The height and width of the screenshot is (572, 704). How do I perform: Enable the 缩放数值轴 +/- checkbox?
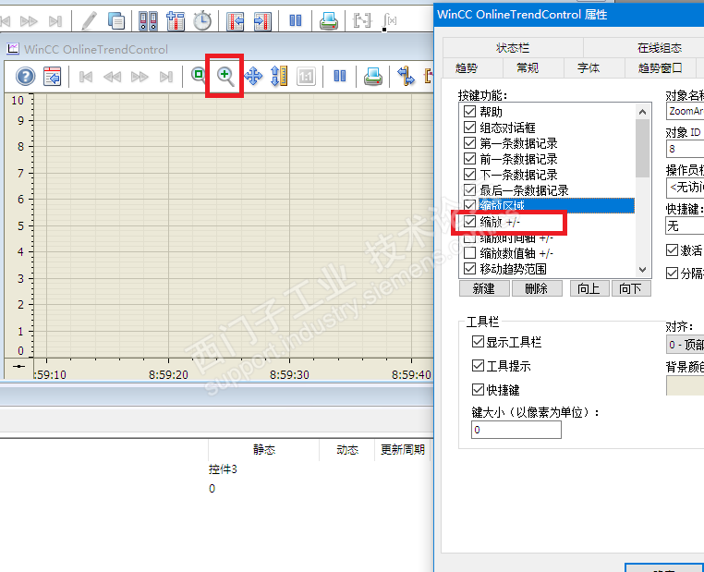(x=469, y=253)
